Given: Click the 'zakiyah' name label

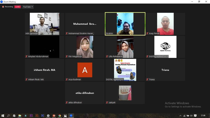Looking at the screenshot, I should [112, 102].
